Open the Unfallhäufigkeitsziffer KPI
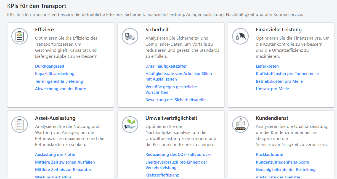Screen dimensions: 337x179 (x=166, y=66)
